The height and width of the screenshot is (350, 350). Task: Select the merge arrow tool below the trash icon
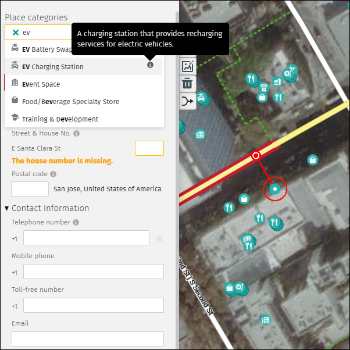pyautogui.click(x=187, y=101)
